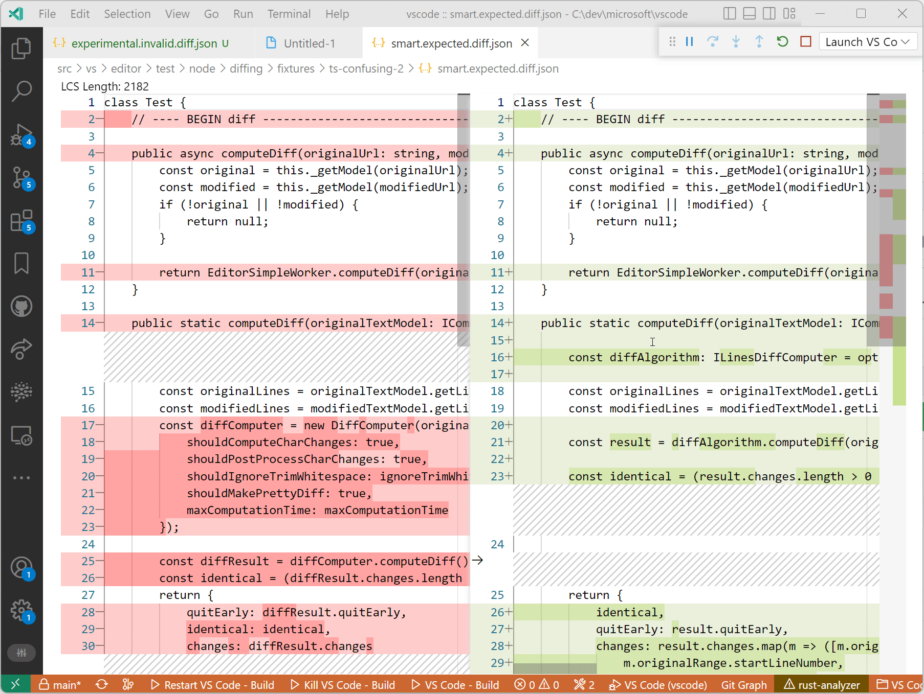Restart the debug session
924x694 pixels.
tap(782, 42)
